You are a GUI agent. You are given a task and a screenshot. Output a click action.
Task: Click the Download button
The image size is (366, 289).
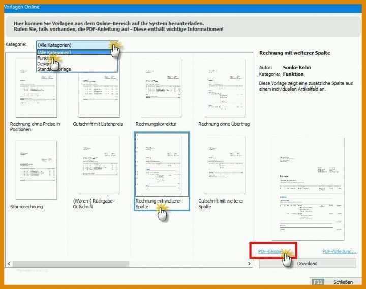tap(308, 263)
